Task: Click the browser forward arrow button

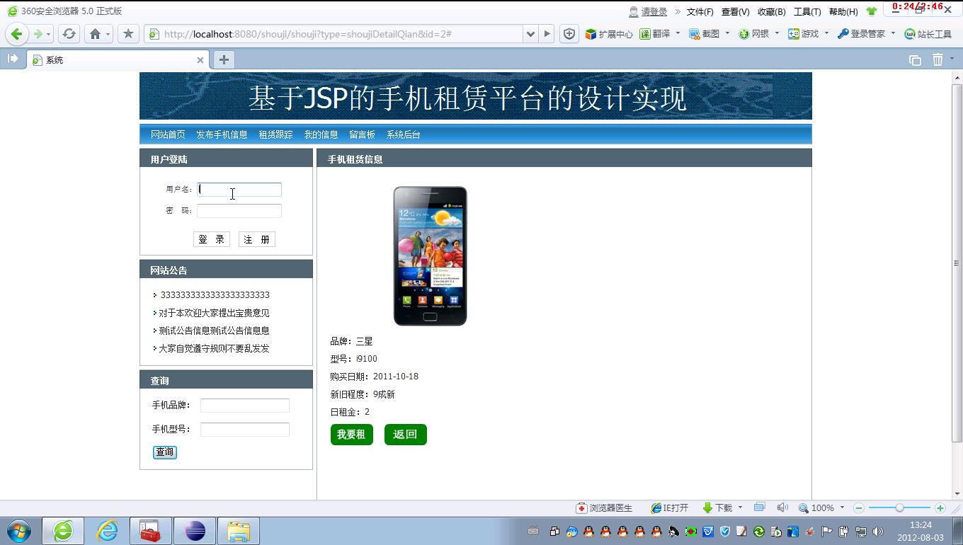Action: coord(37,34)
